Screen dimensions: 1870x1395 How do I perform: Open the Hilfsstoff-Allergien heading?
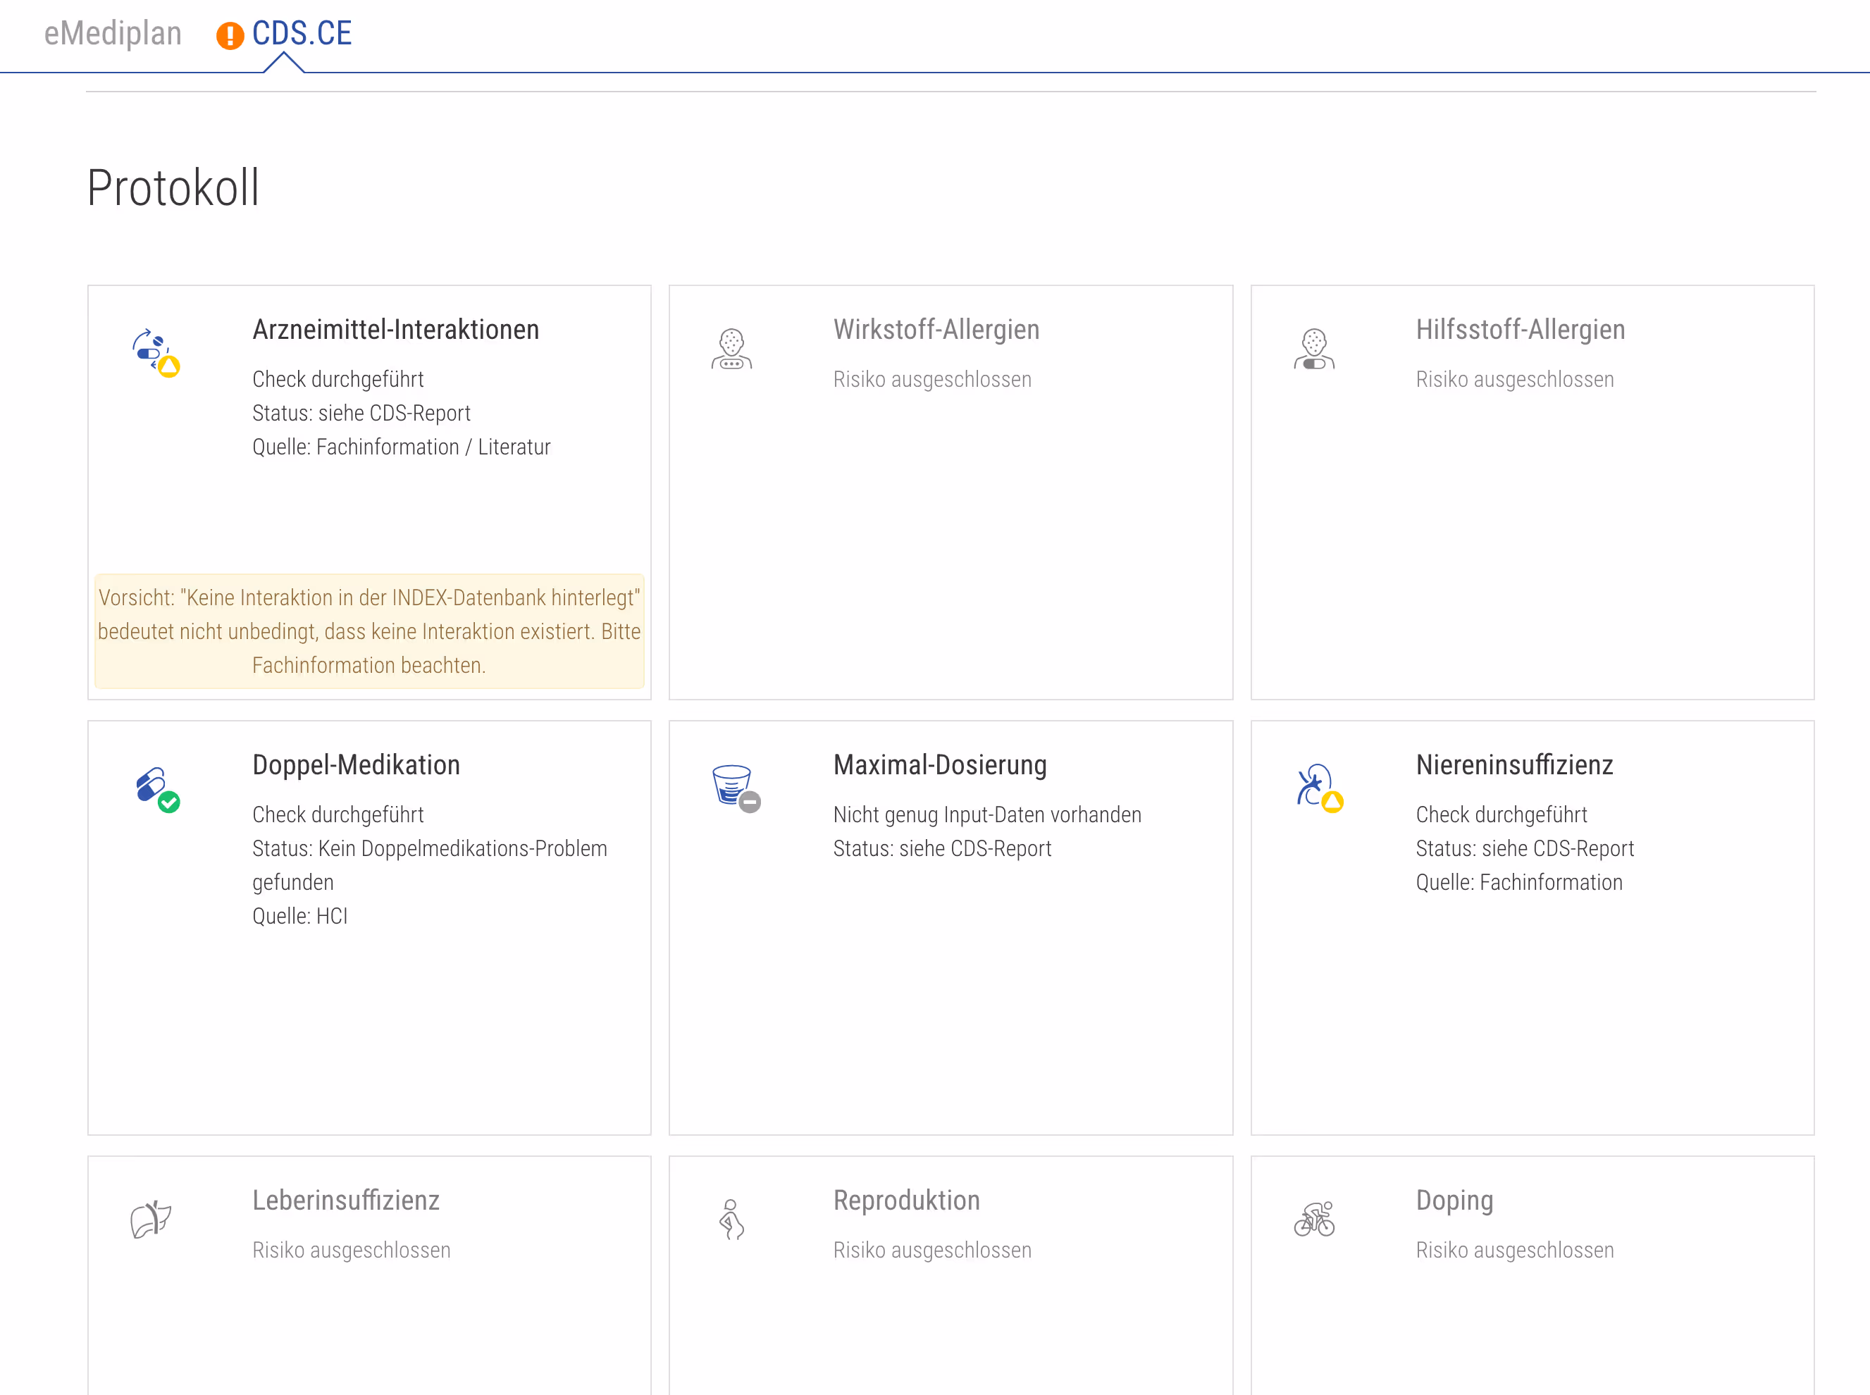point(1520,329)
